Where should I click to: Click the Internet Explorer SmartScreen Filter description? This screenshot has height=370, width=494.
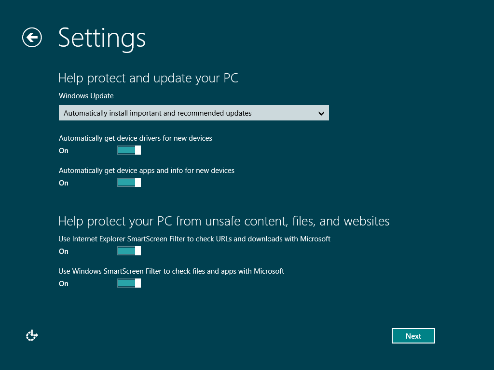point(194,239)
